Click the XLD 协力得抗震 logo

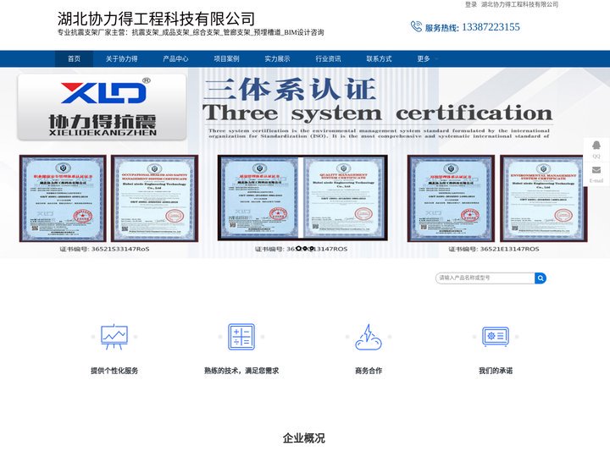click(103, 107)
